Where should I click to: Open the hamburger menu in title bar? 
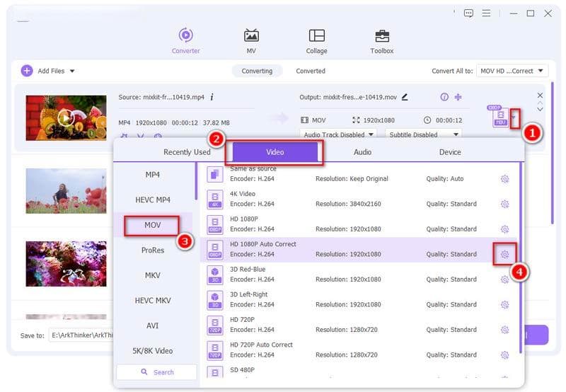[486, 13]
